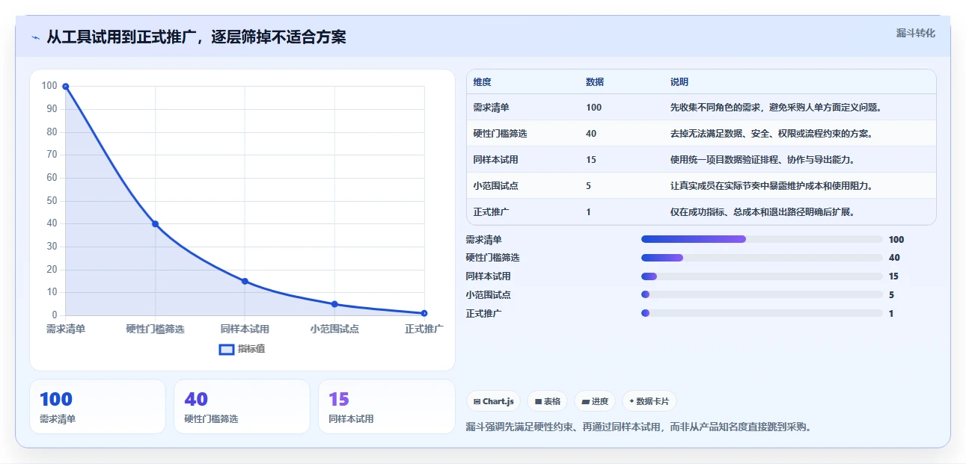Click the 表格 tag chip

pyautogui.click(x=547, y=401)
